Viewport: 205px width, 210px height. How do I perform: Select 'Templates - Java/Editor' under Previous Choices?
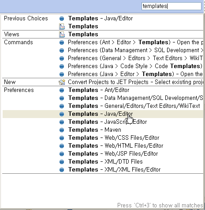click(x=101, y=19)
